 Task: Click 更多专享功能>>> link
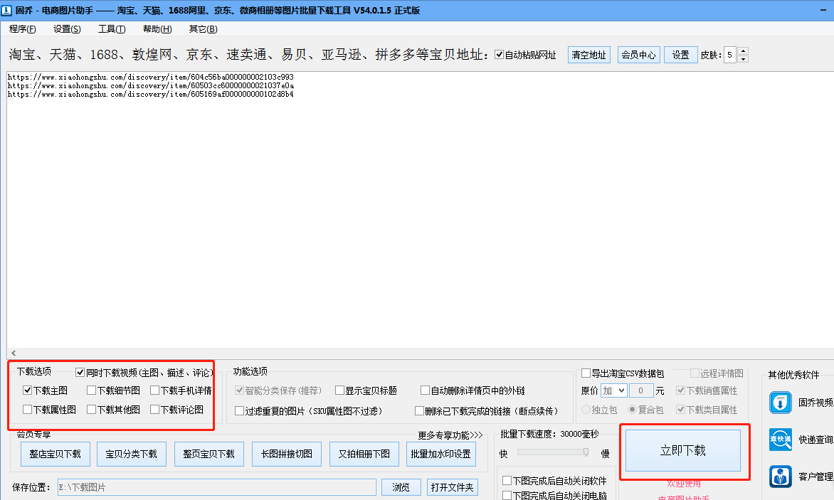[450, 435]
